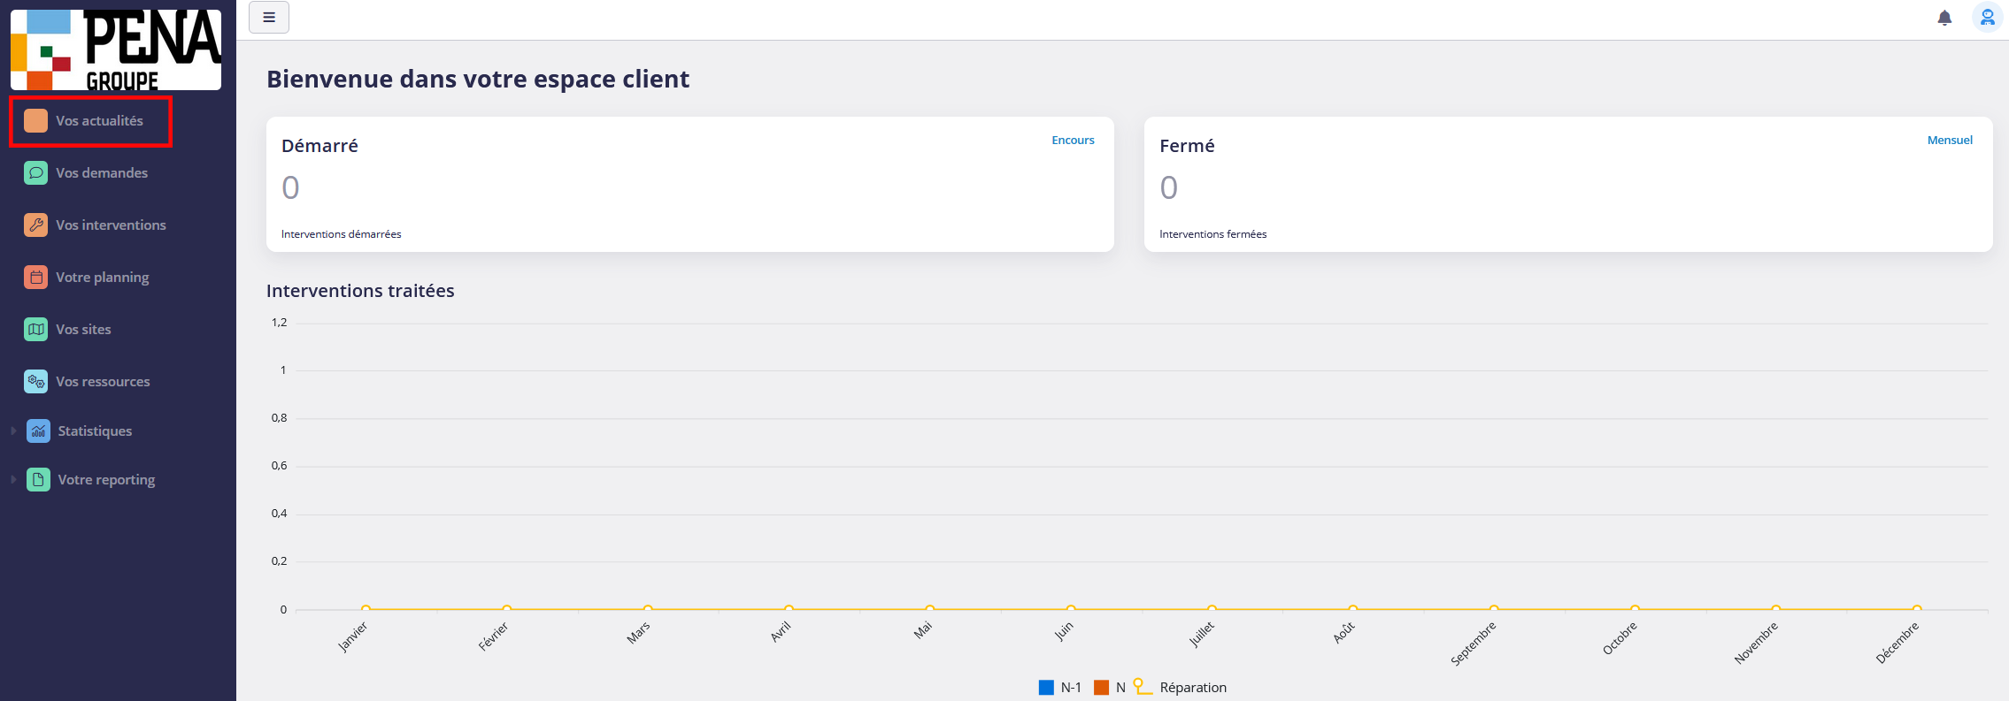Select Votre planning in sidebar
The width and height of the screenshot is (2009, 701).
(103, 277)
